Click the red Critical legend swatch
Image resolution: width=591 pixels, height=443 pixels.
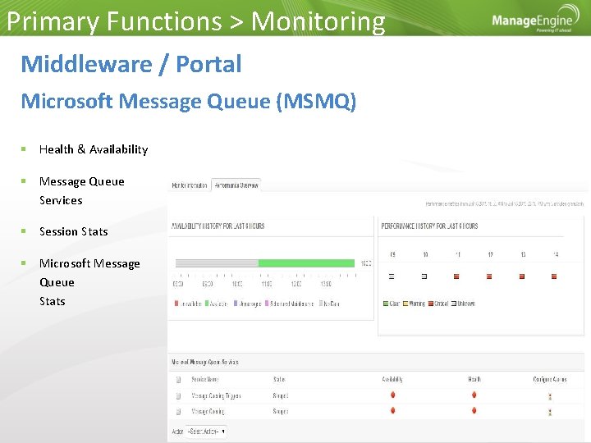tap(431, 304)
